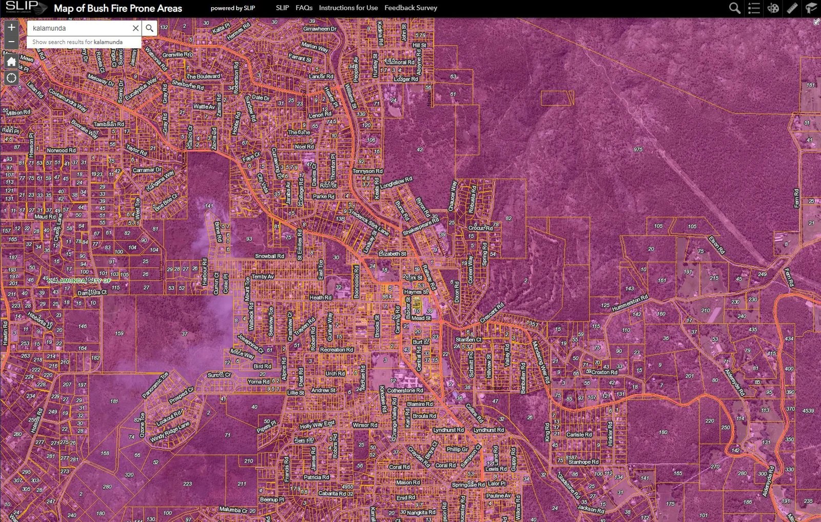Open the Feedback Survey menu item

pos(411,8)
